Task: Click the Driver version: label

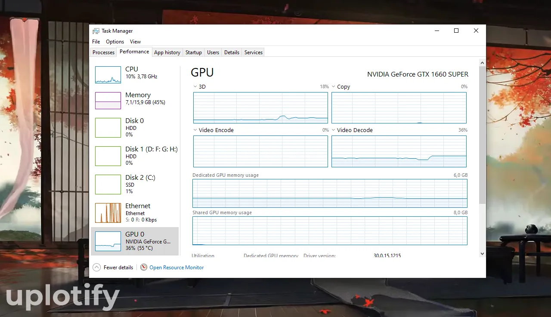Action: point(319,255)
